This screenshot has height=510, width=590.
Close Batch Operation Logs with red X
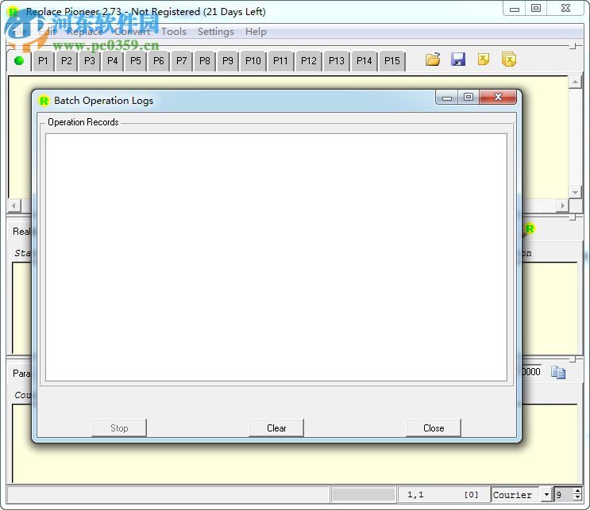[498, 97]
